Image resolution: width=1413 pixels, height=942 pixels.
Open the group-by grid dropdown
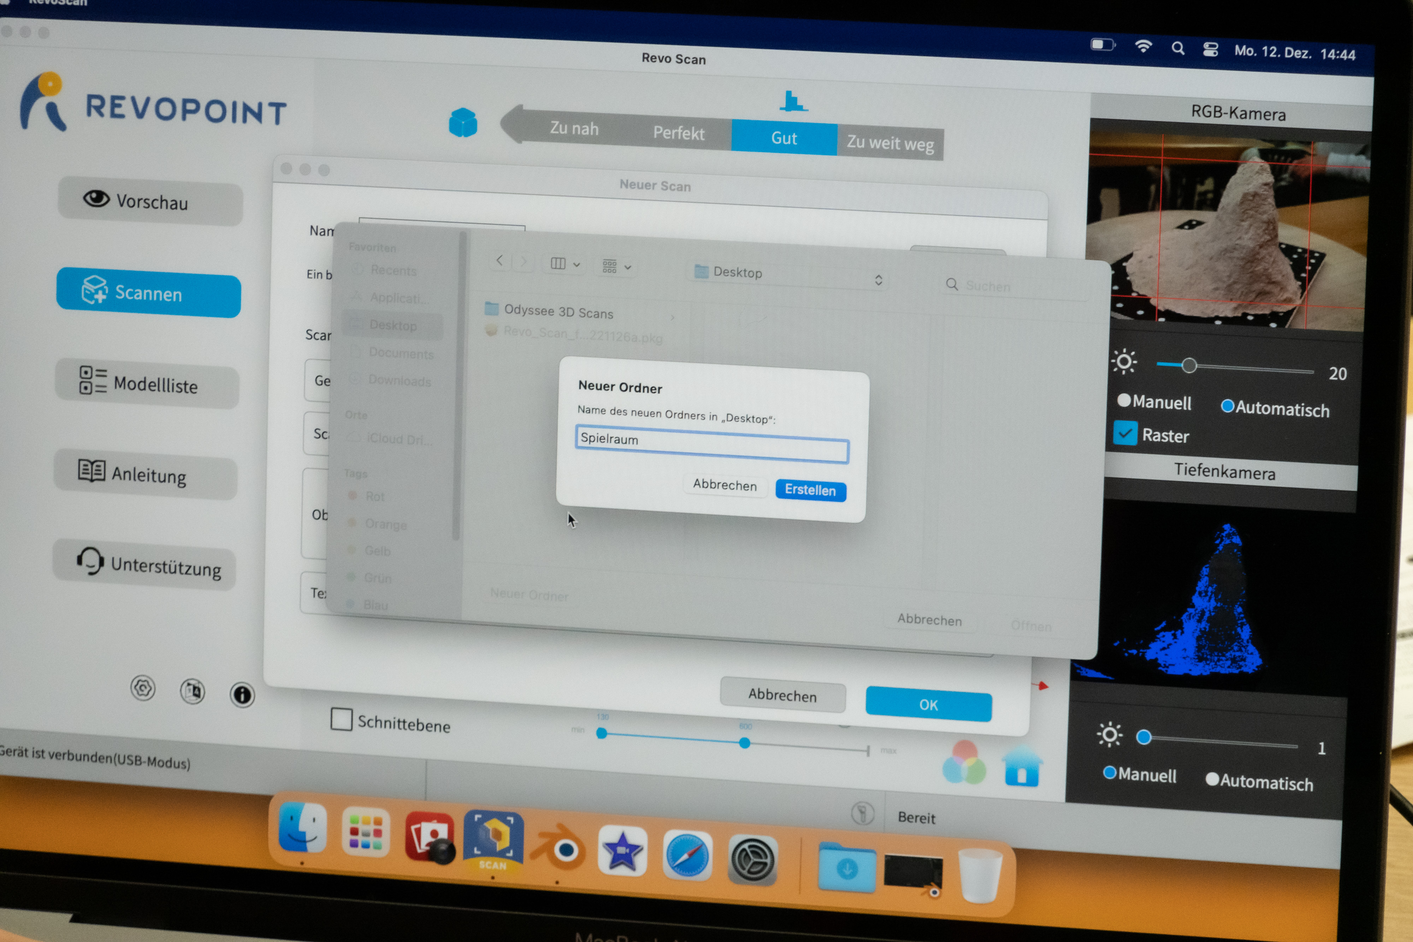coord(616,266)
